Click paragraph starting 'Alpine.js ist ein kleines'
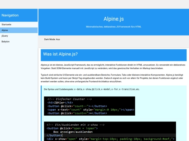Screen dimensions: 189x141 tap(113, 66)
